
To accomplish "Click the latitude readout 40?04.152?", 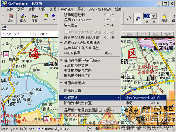I will [11, 34].
